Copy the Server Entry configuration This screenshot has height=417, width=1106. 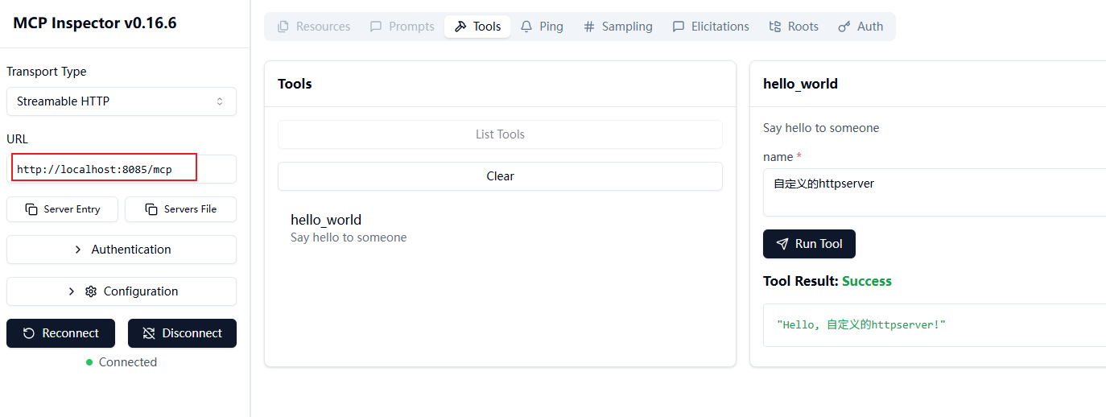pyautogui.click(x=62, y=209)
